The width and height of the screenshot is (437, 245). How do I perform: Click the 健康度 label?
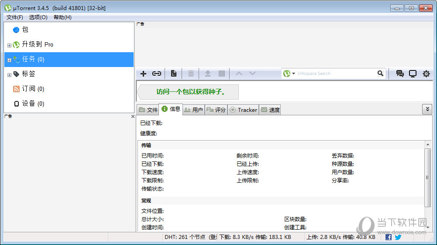click(x=148, y=134)
